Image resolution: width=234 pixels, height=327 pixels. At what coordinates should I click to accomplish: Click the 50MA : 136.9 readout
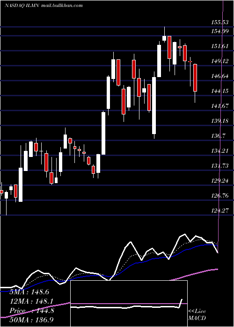point(32,320)
